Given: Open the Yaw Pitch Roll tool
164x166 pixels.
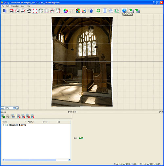Looking at the screenshot, I should click(29, 11).
